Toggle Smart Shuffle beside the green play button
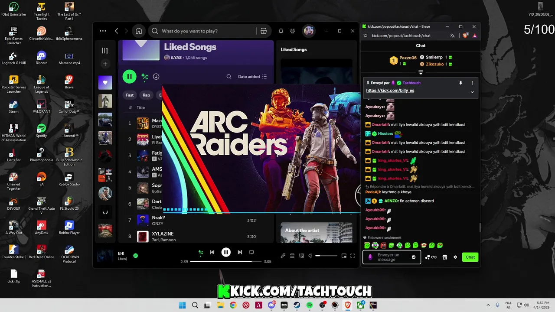 pos(145,77)
